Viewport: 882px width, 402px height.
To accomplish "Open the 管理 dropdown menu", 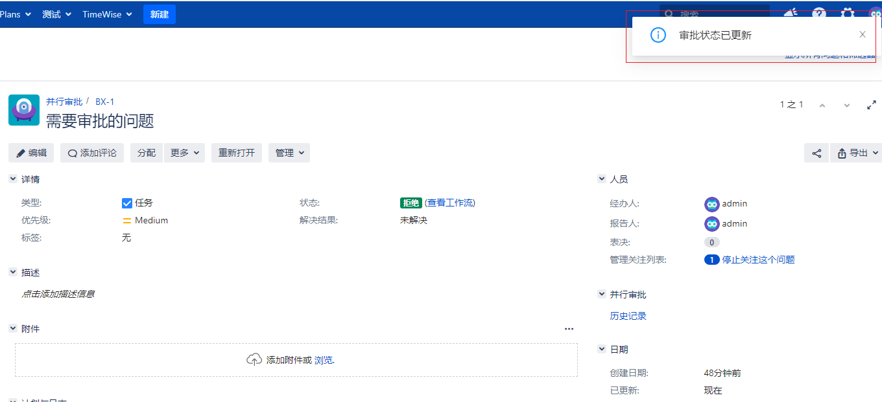I will pyautogui.click(x=289, y=153).
